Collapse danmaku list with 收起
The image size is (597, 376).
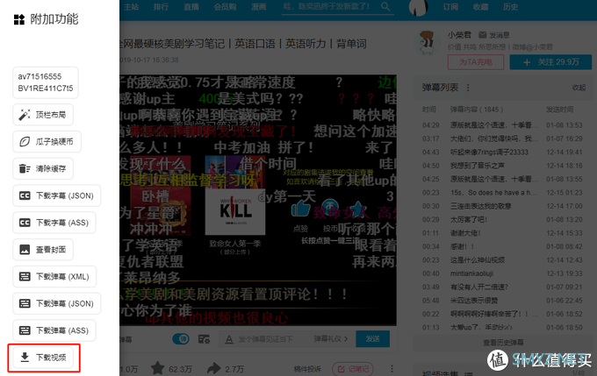579,88
